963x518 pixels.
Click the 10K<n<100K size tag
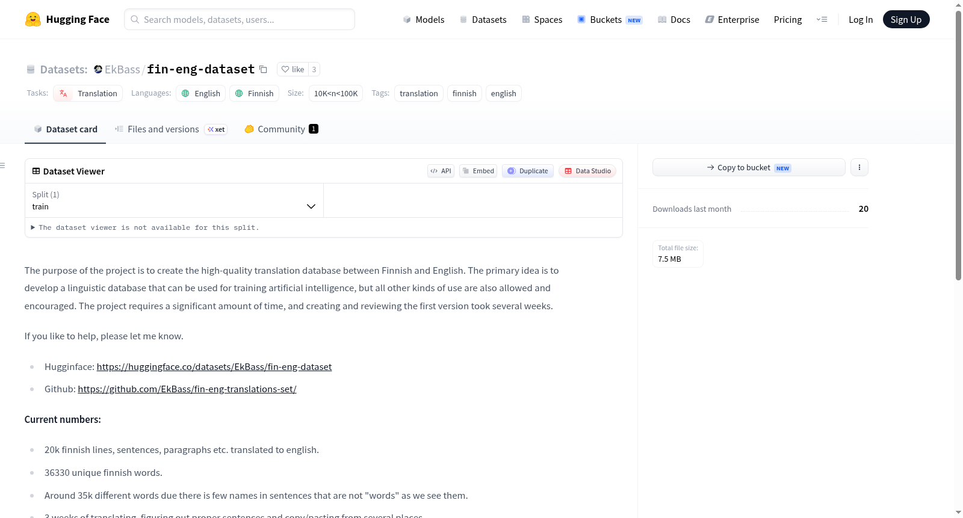point(336,93)
